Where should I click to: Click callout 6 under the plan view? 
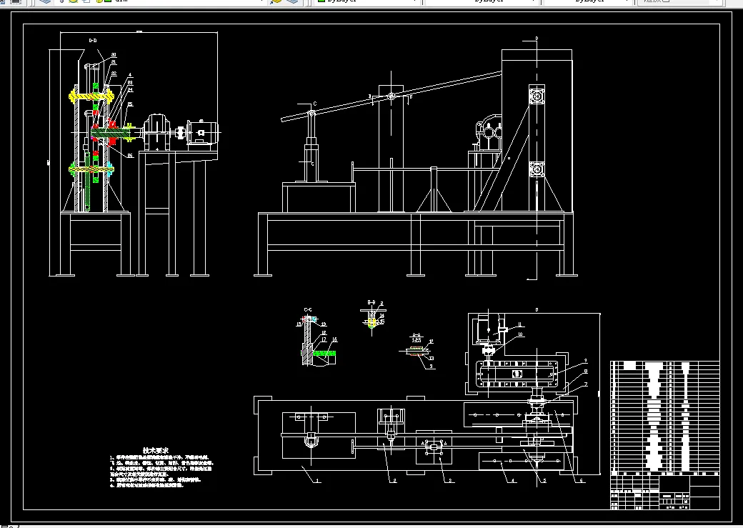pos(582,481)
